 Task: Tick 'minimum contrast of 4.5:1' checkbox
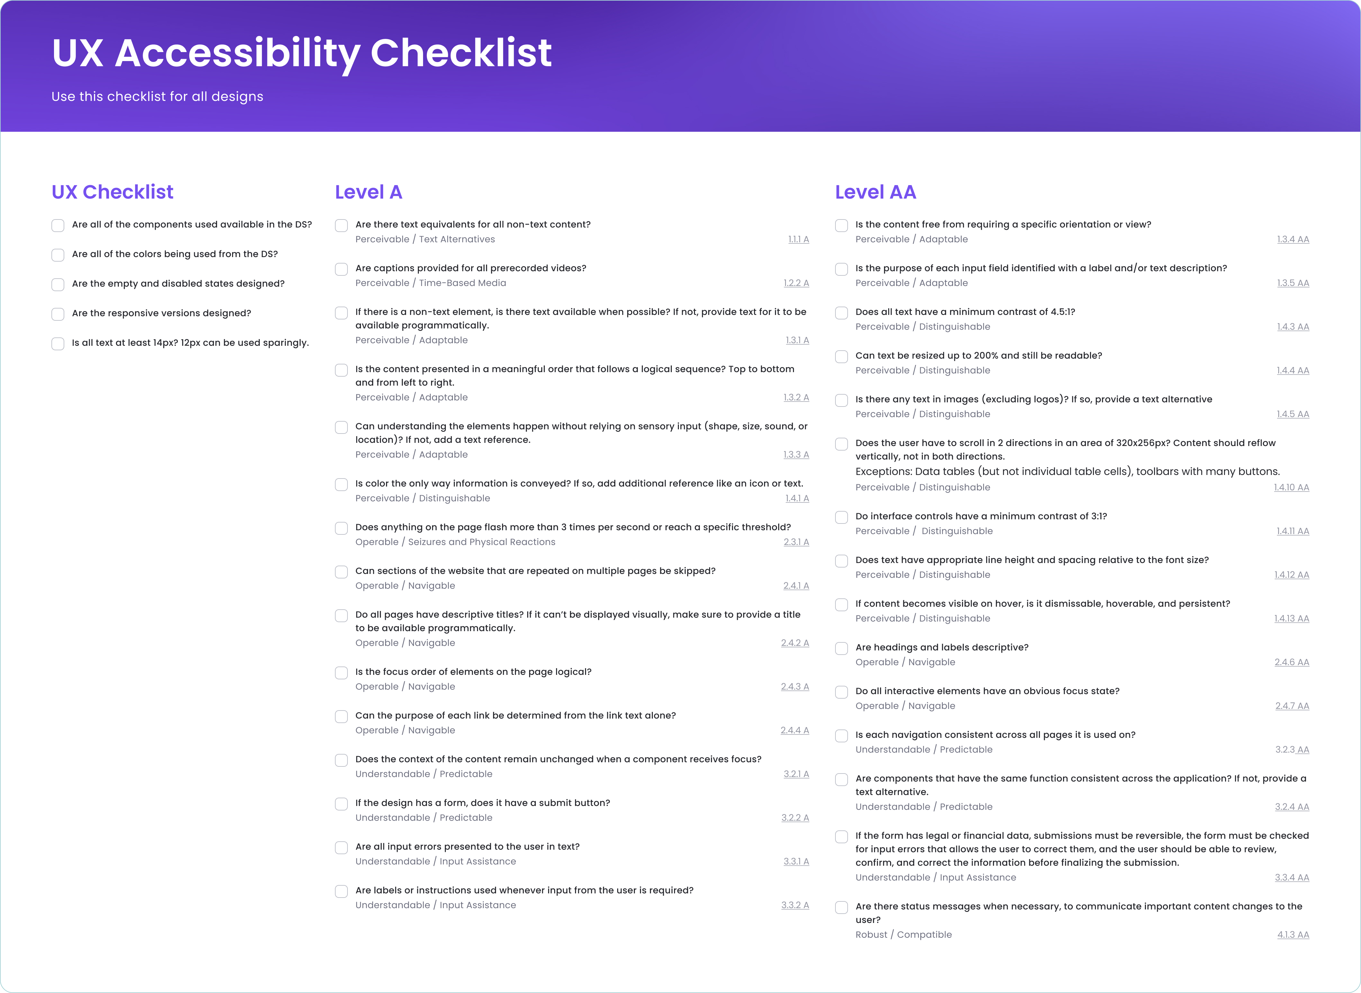coord(842,313)
